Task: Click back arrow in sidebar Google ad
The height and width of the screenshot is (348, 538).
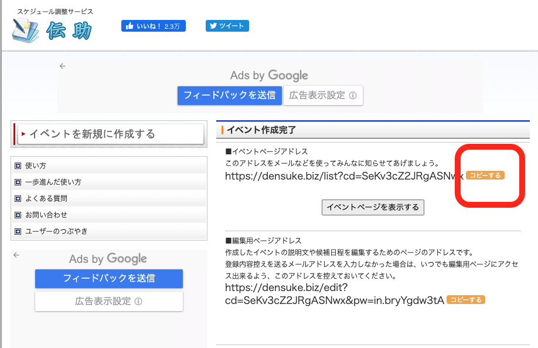Action: [16, 255]
